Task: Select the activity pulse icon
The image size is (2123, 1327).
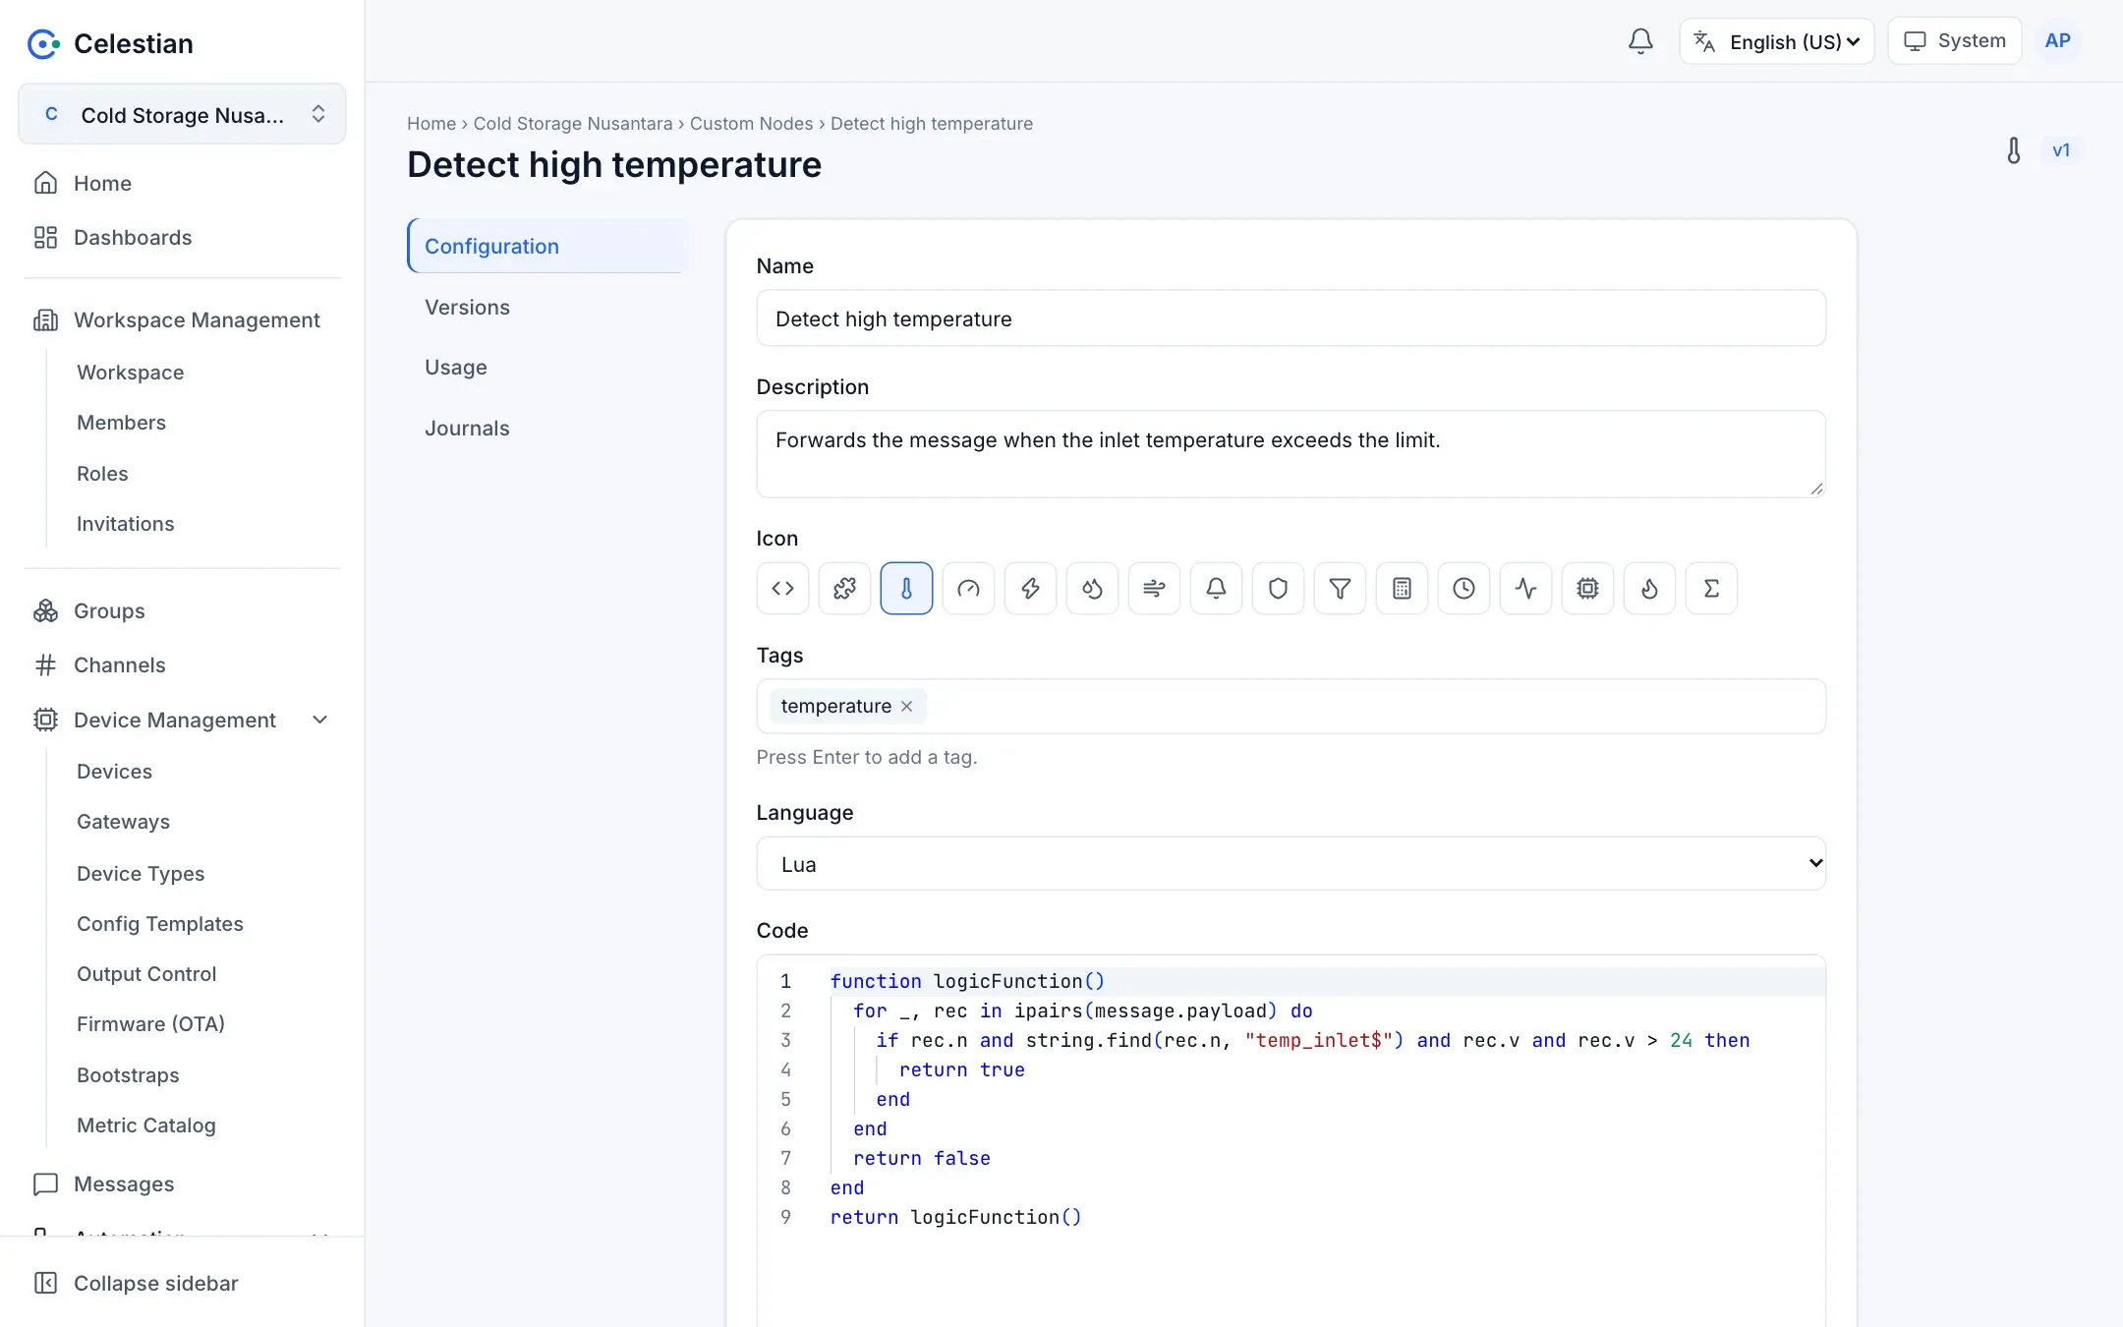Action: (1525, 588)
